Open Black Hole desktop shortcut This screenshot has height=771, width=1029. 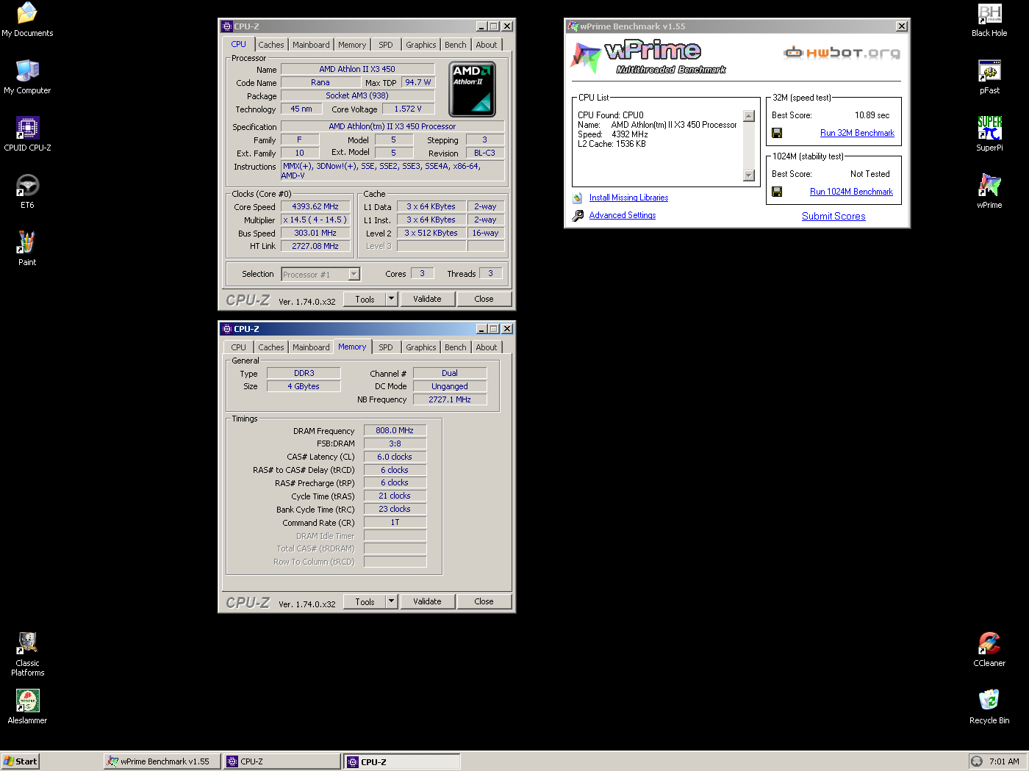[989, 20]
